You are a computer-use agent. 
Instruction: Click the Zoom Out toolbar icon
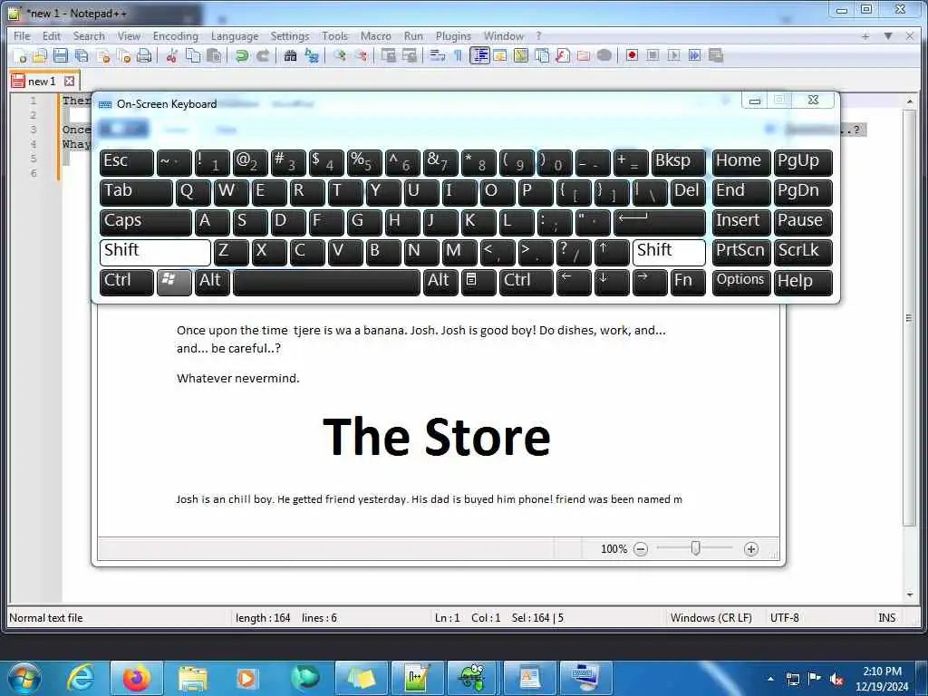pos(361,56)
